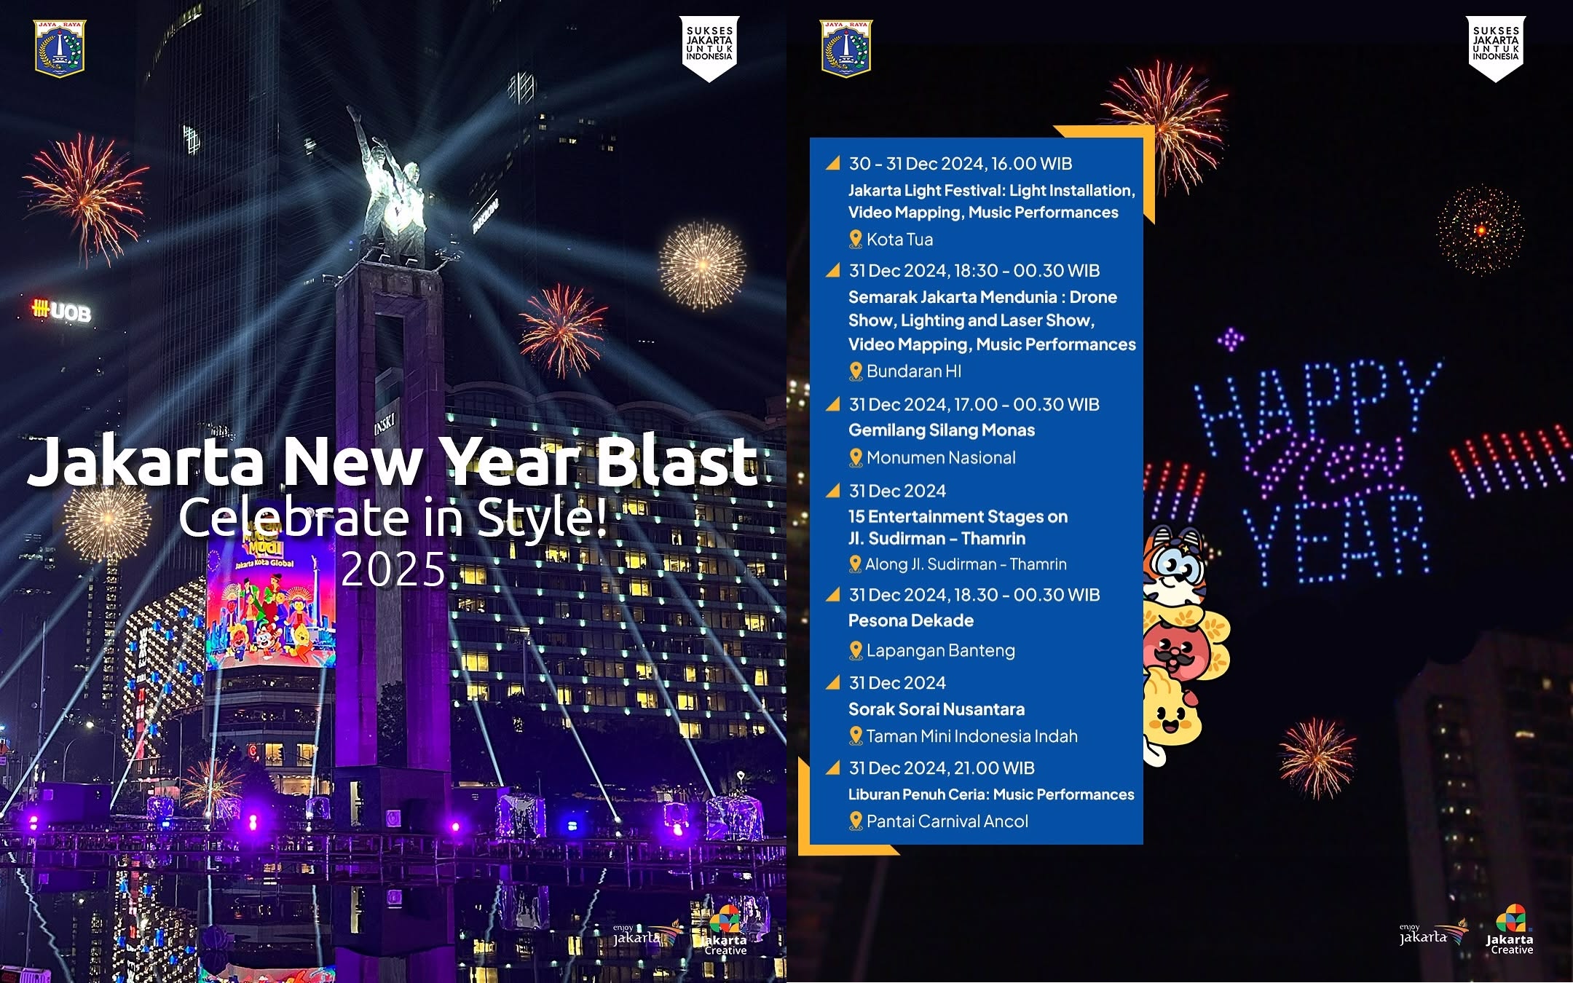The width and height of the screenshot is (1573, 983).
Task: Click enjoy Jakarta logo on left poster
Action: (647, 934)
